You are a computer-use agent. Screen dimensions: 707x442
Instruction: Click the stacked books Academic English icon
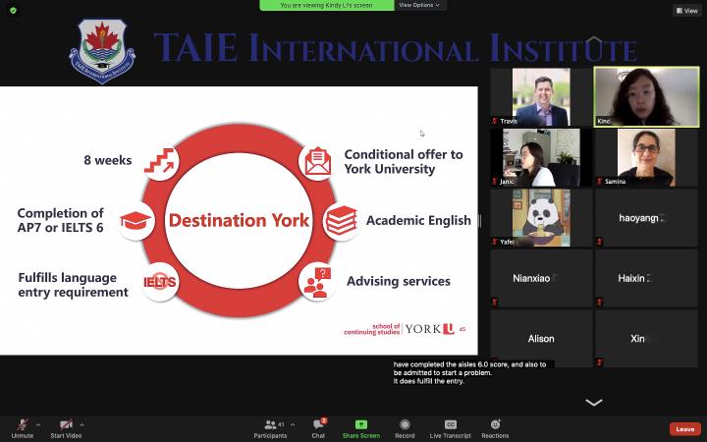(342, 221)
